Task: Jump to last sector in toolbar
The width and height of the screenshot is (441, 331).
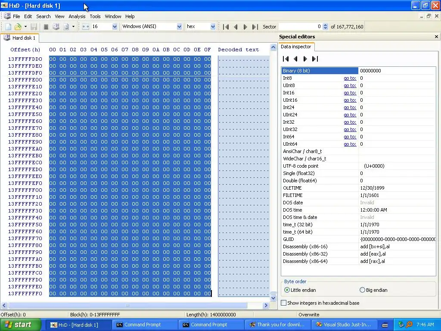Action: pos(255,27)
